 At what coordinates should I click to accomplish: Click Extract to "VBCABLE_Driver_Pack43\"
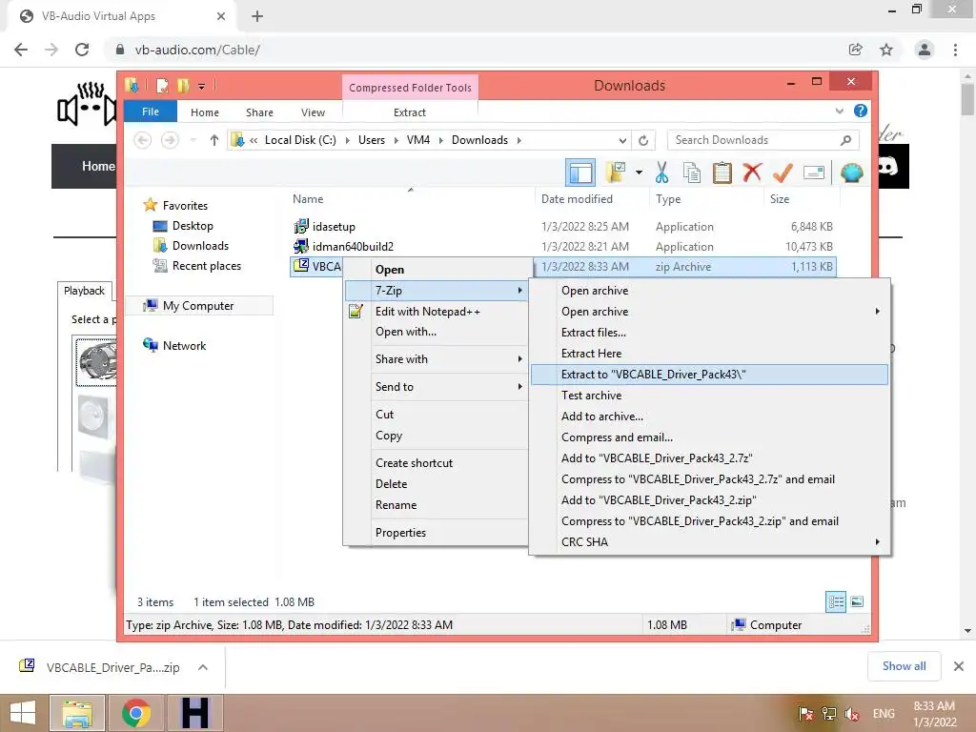pos(709,374)
